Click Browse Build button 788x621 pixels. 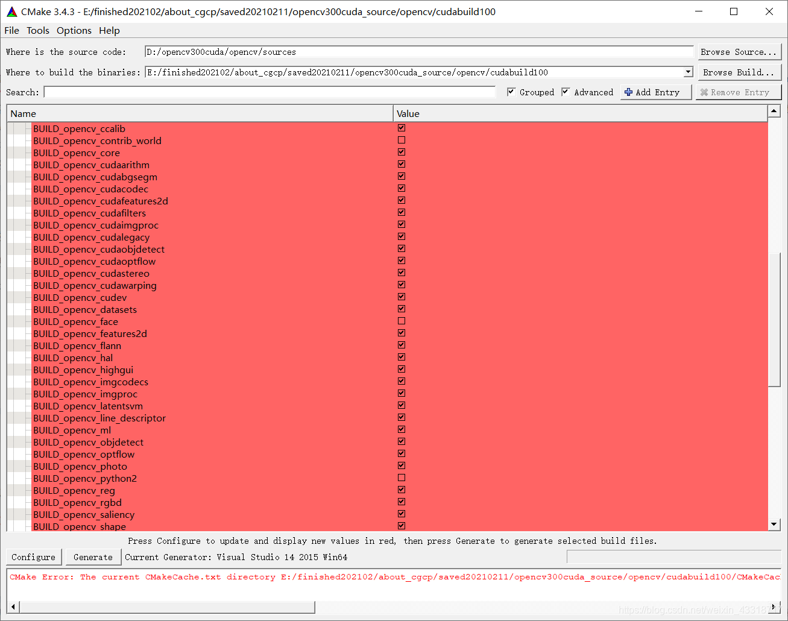tap(739, 72)
